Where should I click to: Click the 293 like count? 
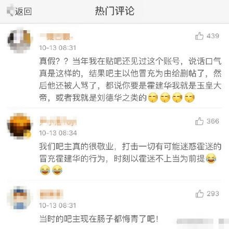coord(213,194)
